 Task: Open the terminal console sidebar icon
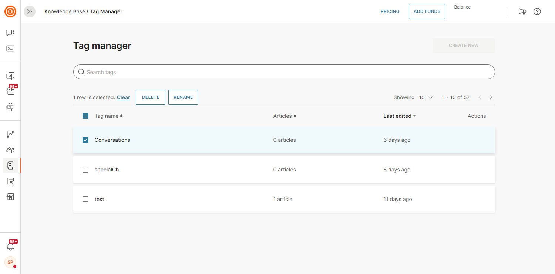[10, 49]
